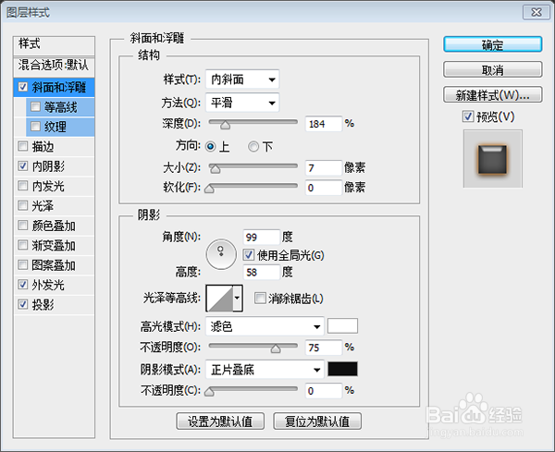The width and height of the screenshot is (555, 452).
Task: Click the 深度 depth slider handle
Action: click(225, 125)
